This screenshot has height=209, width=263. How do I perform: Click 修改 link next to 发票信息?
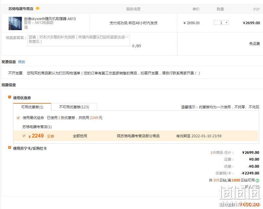tap(22, 62)
